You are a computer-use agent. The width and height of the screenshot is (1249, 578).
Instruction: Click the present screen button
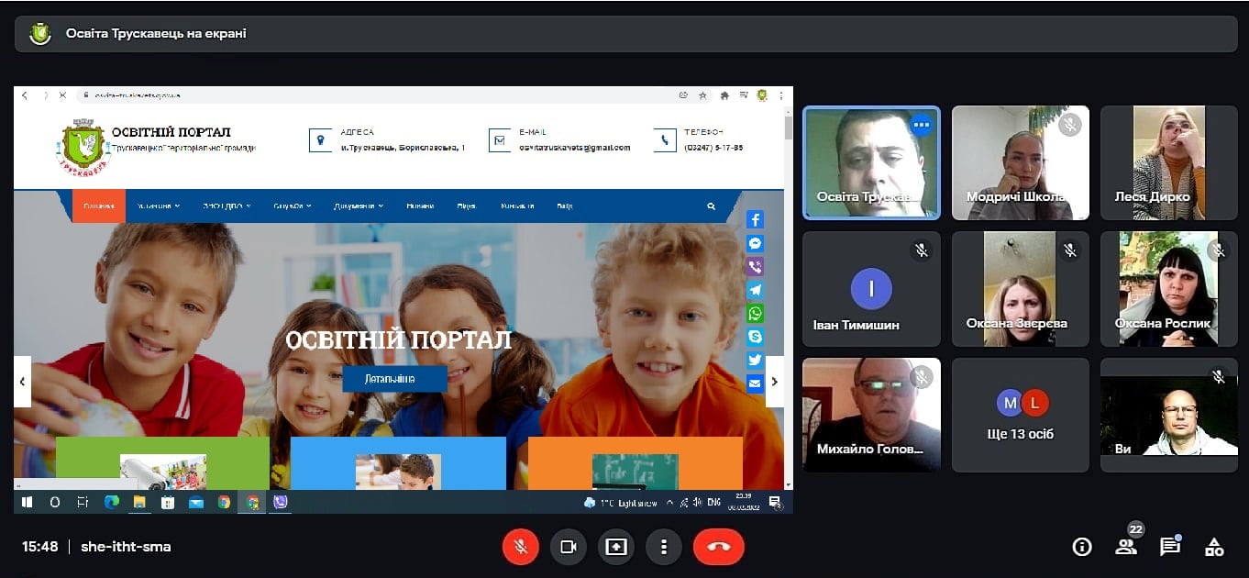pos(615,547)
